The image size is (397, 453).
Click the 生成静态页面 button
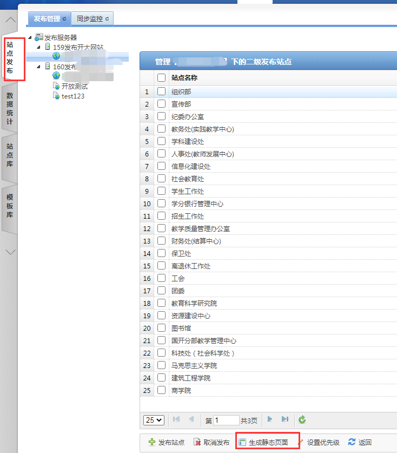(268, 442)
